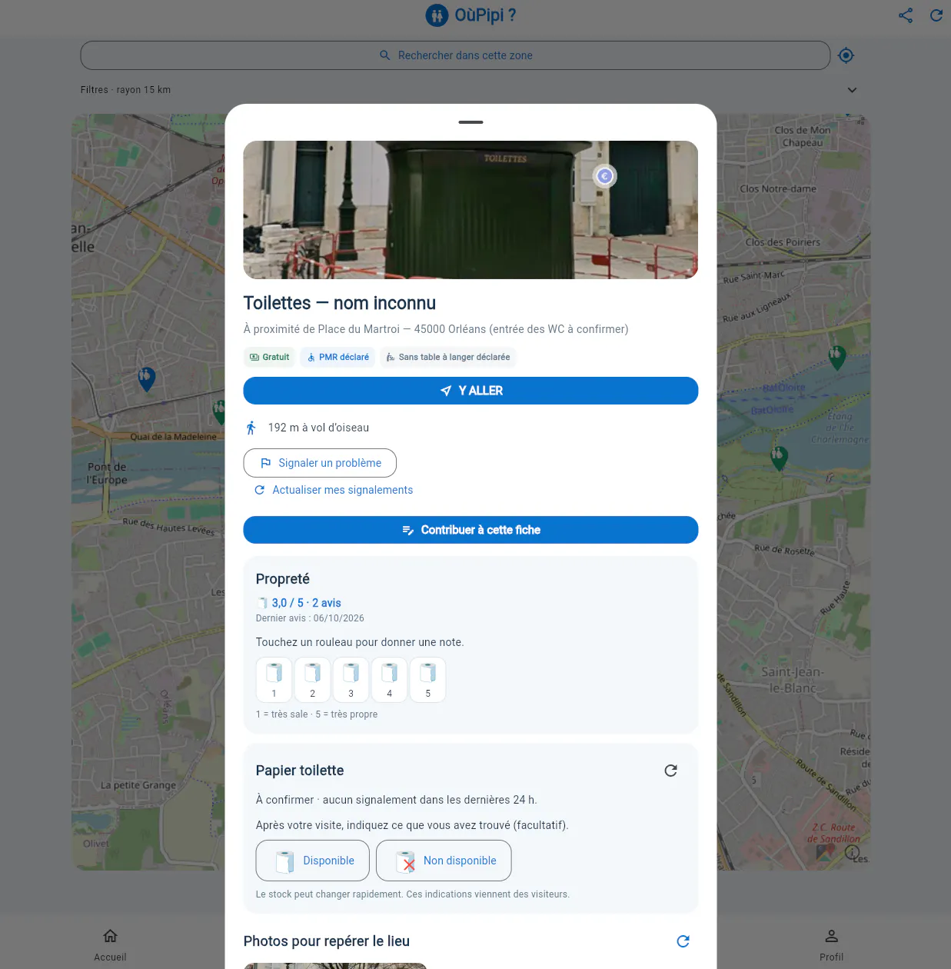This screenshot has width=951, height=969.
Task: Click the euro badge on the photo
Action: (605, 176)
